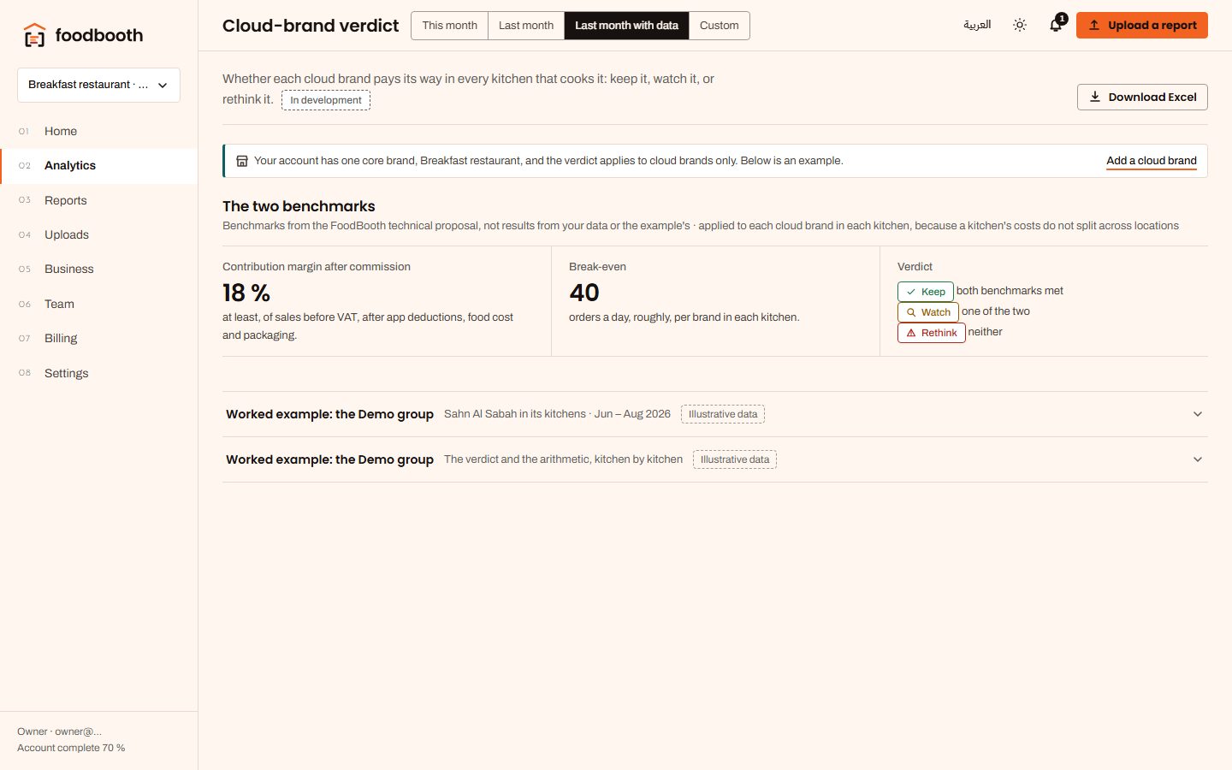Click the Owner · owner@... account text

pos(59,731)
